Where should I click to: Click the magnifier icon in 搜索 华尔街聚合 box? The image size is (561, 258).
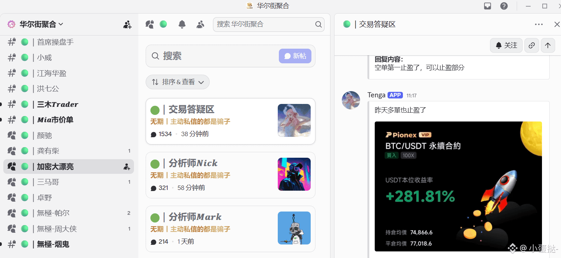[318, 24]
